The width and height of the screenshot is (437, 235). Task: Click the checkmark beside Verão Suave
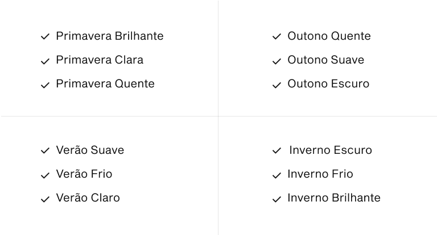(x=45, y=150)
